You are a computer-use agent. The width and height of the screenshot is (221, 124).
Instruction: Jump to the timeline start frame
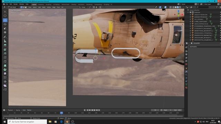pyautogui.click(x=87, y=110)
